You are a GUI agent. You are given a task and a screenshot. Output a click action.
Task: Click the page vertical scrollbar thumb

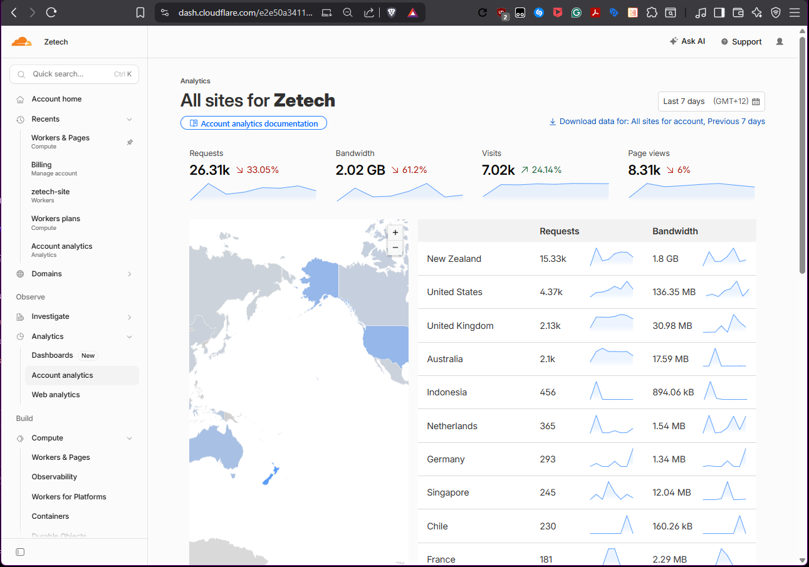coord(803,155)
